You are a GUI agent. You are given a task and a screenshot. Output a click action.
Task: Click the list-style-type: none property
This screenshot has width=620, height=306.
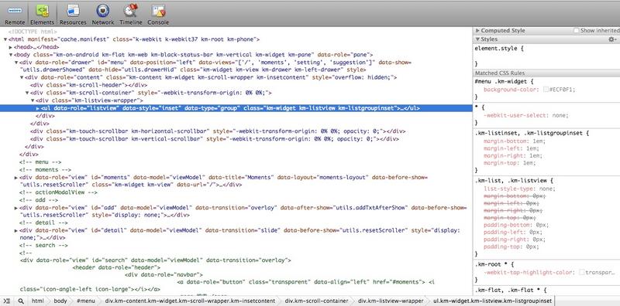point(519,189)
